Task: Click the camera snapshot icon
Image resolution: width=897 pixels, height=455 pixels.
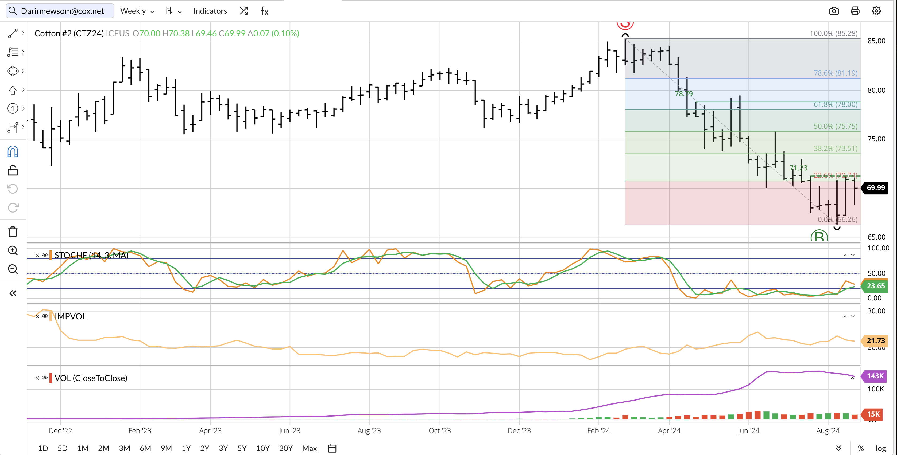Action: click(834, 11)
